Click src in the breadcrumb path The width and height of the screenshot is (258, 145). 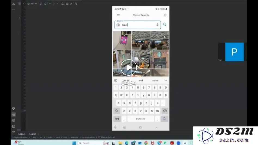41,137
